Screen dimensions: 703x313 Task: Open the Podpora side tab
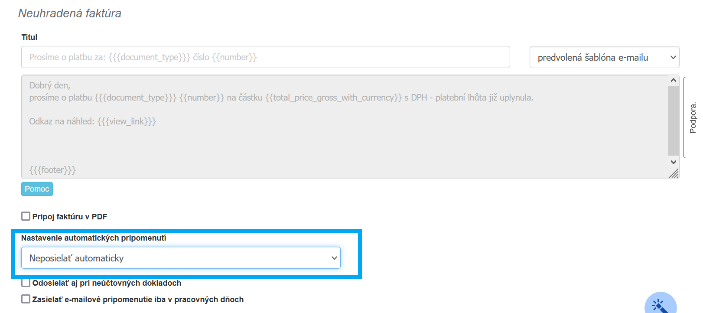pyautogui.click(x=693, y=117)
